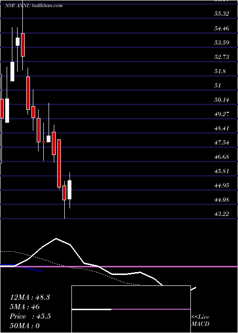Click the 47.54 price axis label
Image resolution: width=238 pixels, height=333 pixels.
click(222, 142)
